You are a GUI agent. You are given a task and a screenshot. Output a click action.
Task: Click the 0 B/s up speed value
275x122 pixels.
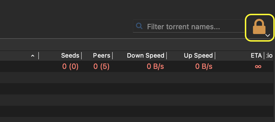204,67
